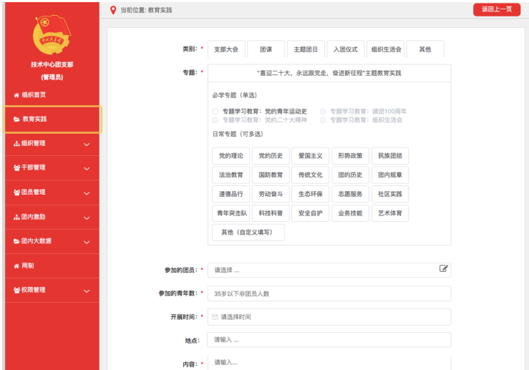Click the home icon beside 组织首页

coord(16,95)
